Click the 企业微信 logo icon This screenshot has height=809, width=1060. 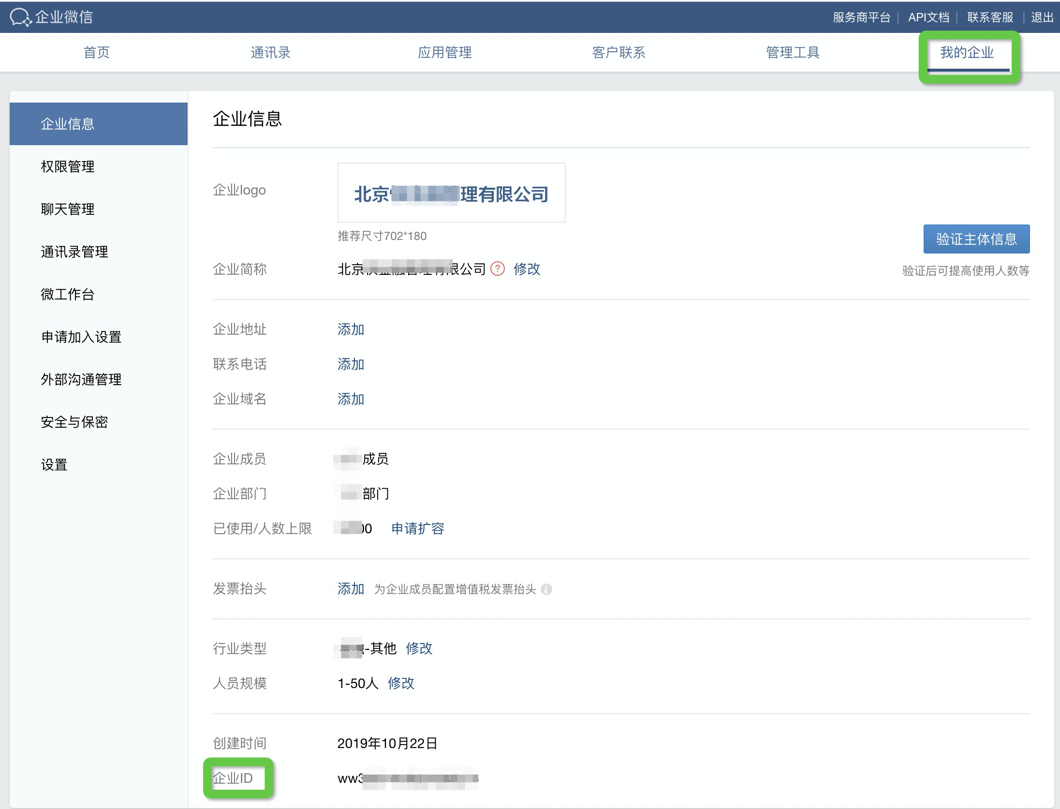pyautogui.click(x=21, y=17)
